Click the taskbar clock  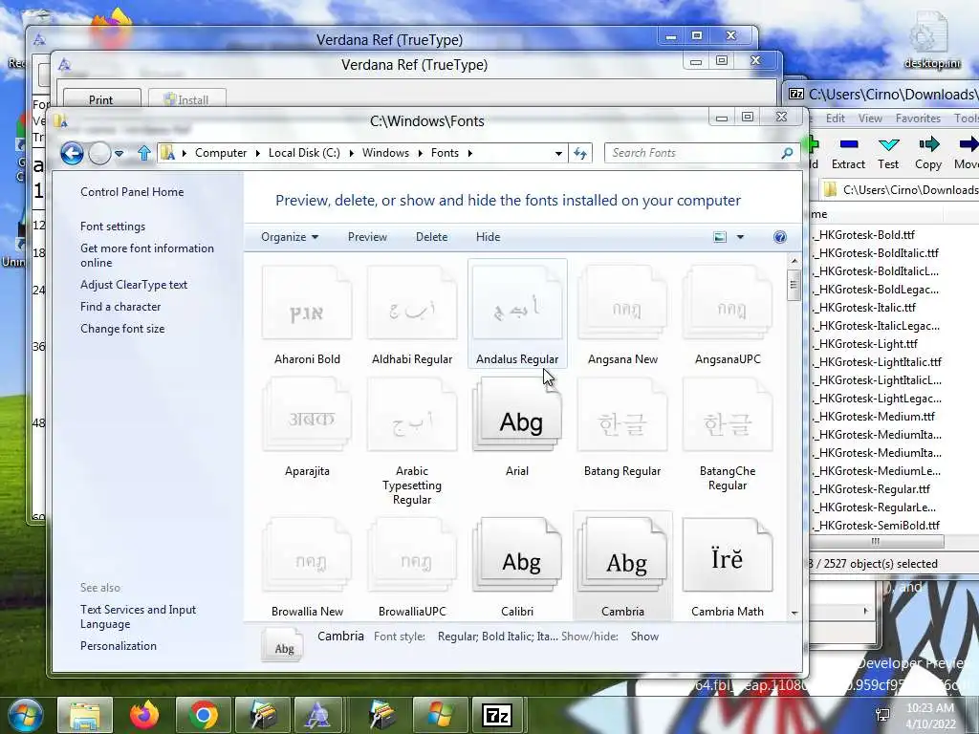pyautogui.click(x=930, y=716)
